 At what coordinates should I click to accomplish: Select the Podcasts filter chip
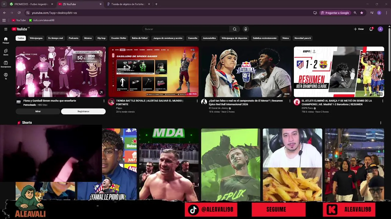tap(74, 38)
